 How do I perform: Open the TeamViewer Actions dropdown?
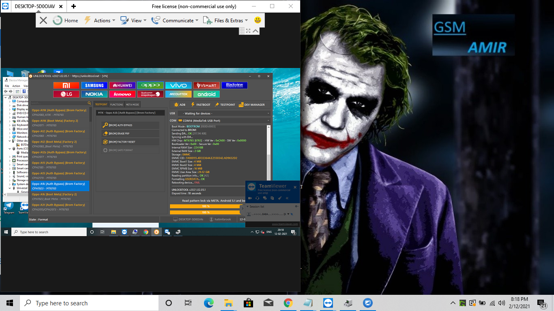99,20
